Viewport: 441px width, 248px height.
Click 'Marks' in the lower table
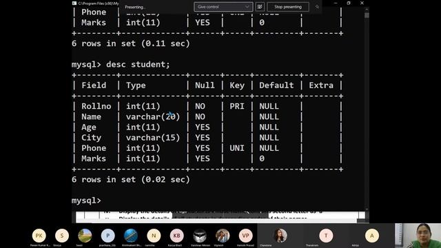click(94, 158)
